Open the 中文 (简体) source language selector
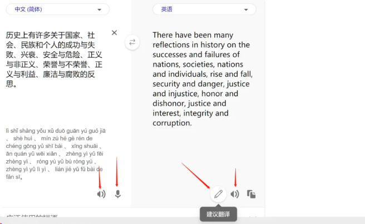 [58, 9]
